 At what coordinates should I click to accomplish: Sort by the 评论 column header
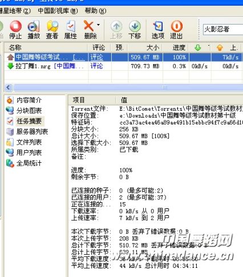click(x=100, y=47)
